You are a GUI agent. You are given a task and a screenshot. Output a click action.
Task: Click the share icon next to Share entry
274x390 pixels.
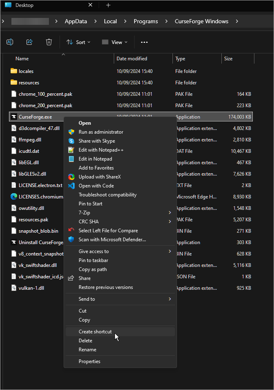[71, 278]
